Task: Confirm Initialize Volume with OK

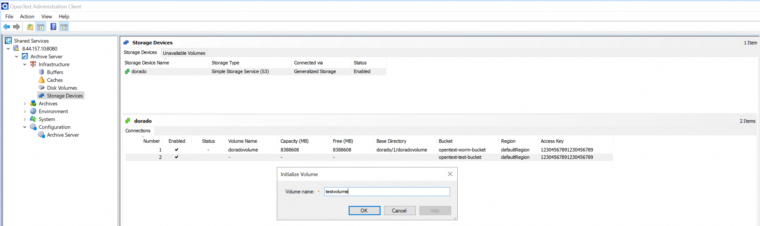Action: (x=364, y=210)
